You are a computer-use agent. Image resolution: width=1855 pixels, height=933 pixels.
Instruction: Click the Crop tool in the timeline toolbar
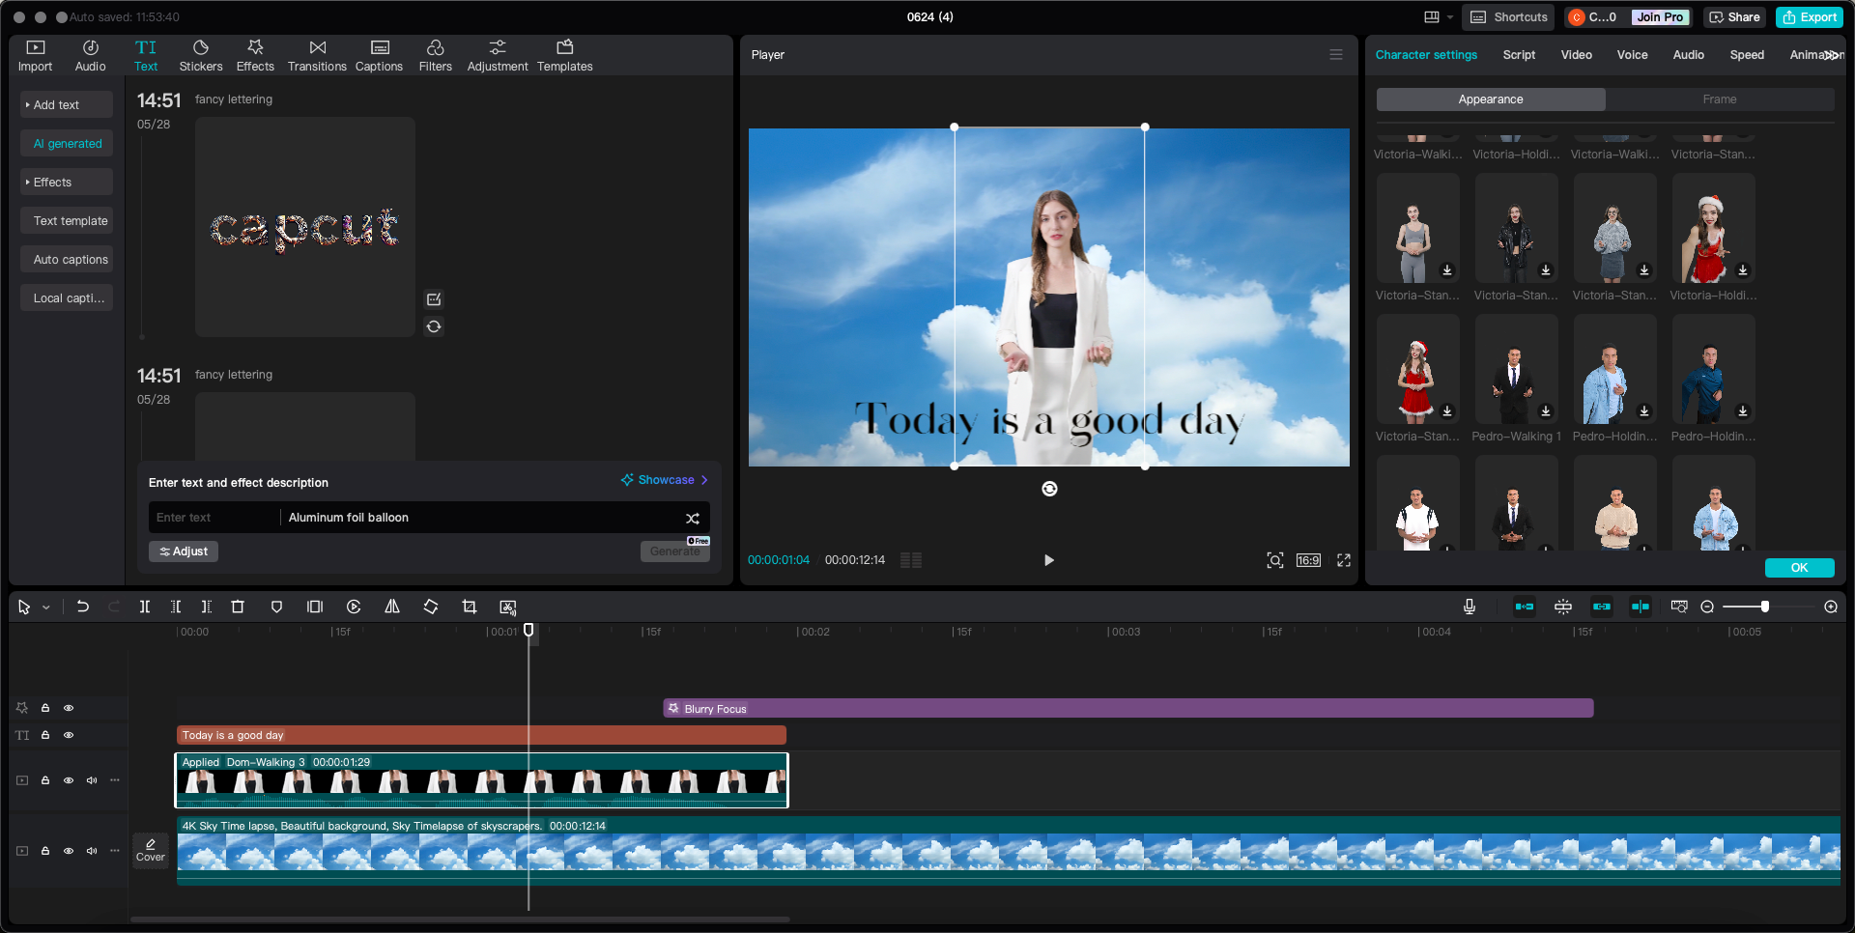(x=470, y=607)
